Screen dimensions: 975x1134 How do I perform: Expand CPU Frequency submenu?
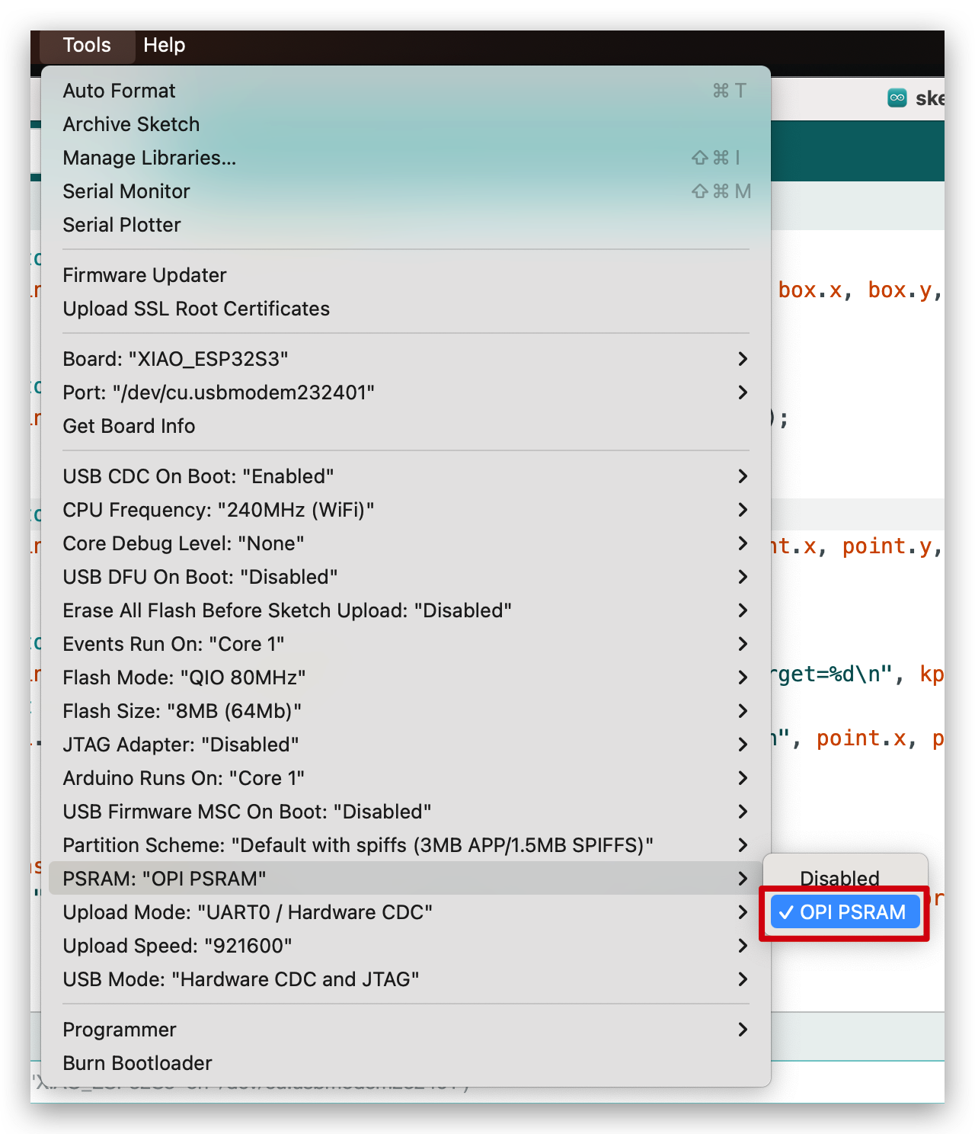[406, 510]
